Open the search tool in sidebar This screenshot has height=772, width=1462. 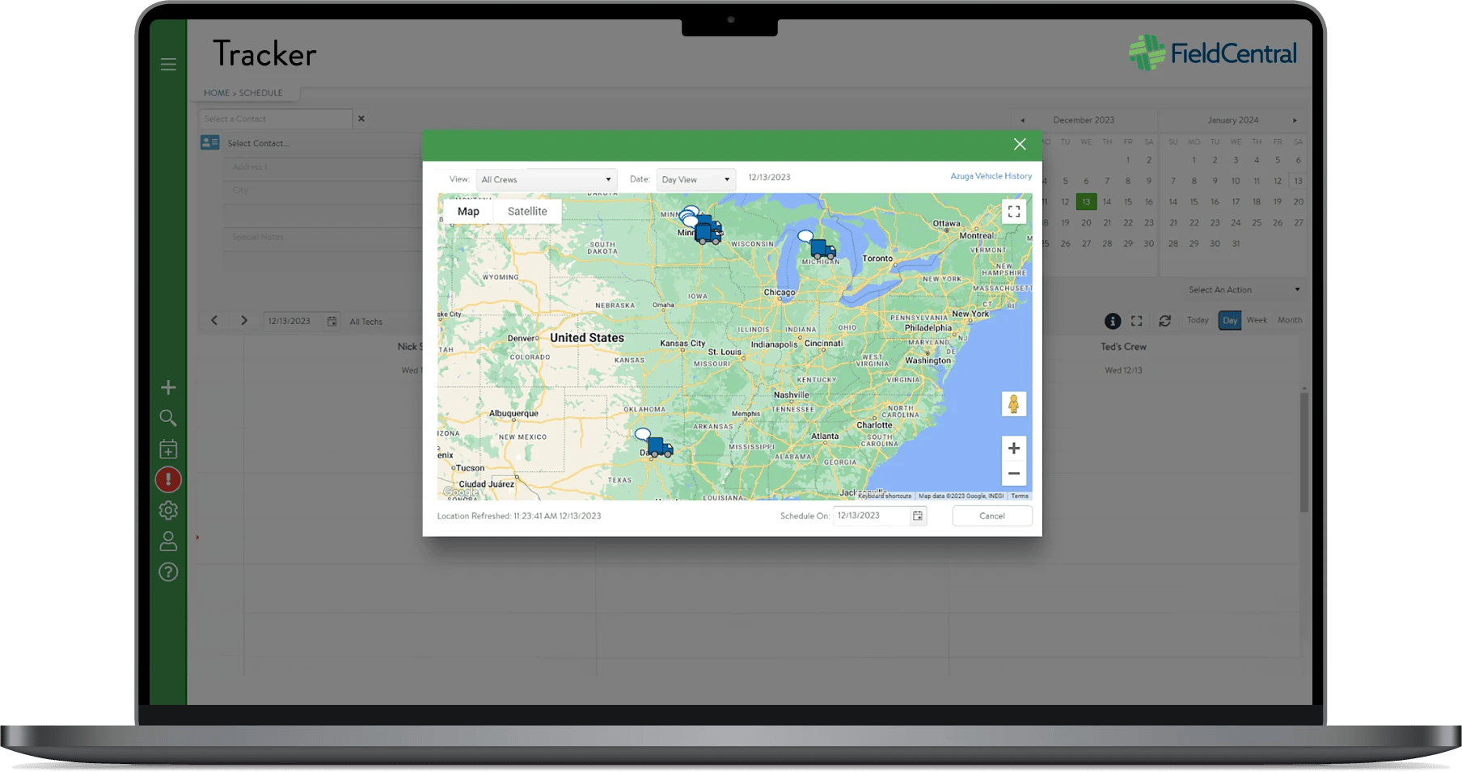point(168,418)
